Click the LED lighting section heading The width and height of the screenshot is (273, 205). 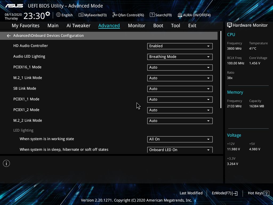click(x=23, y=130)
